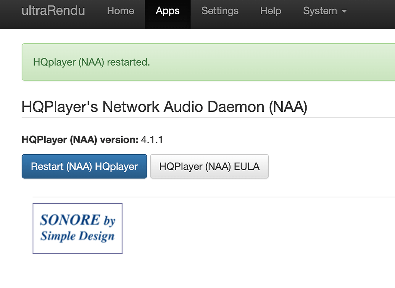This screenshot has height=288, width=395.
Task: Click the highlighted Apps navigation entry
Action: (x=167, y=11)
